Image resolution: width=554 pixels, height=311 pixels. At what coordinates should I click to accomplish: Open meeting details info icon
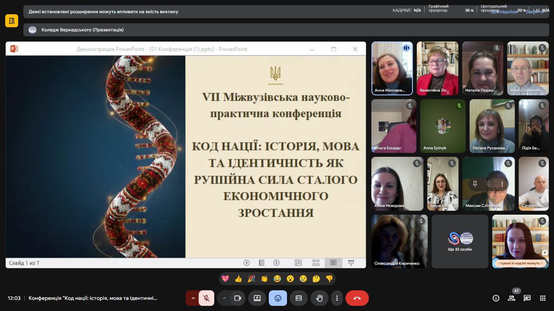[496, 298]
